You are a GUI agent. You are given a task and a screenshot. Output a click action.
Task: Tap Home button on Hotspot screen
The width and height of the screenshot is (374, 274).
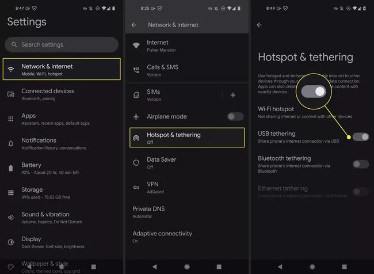point(312,267)
